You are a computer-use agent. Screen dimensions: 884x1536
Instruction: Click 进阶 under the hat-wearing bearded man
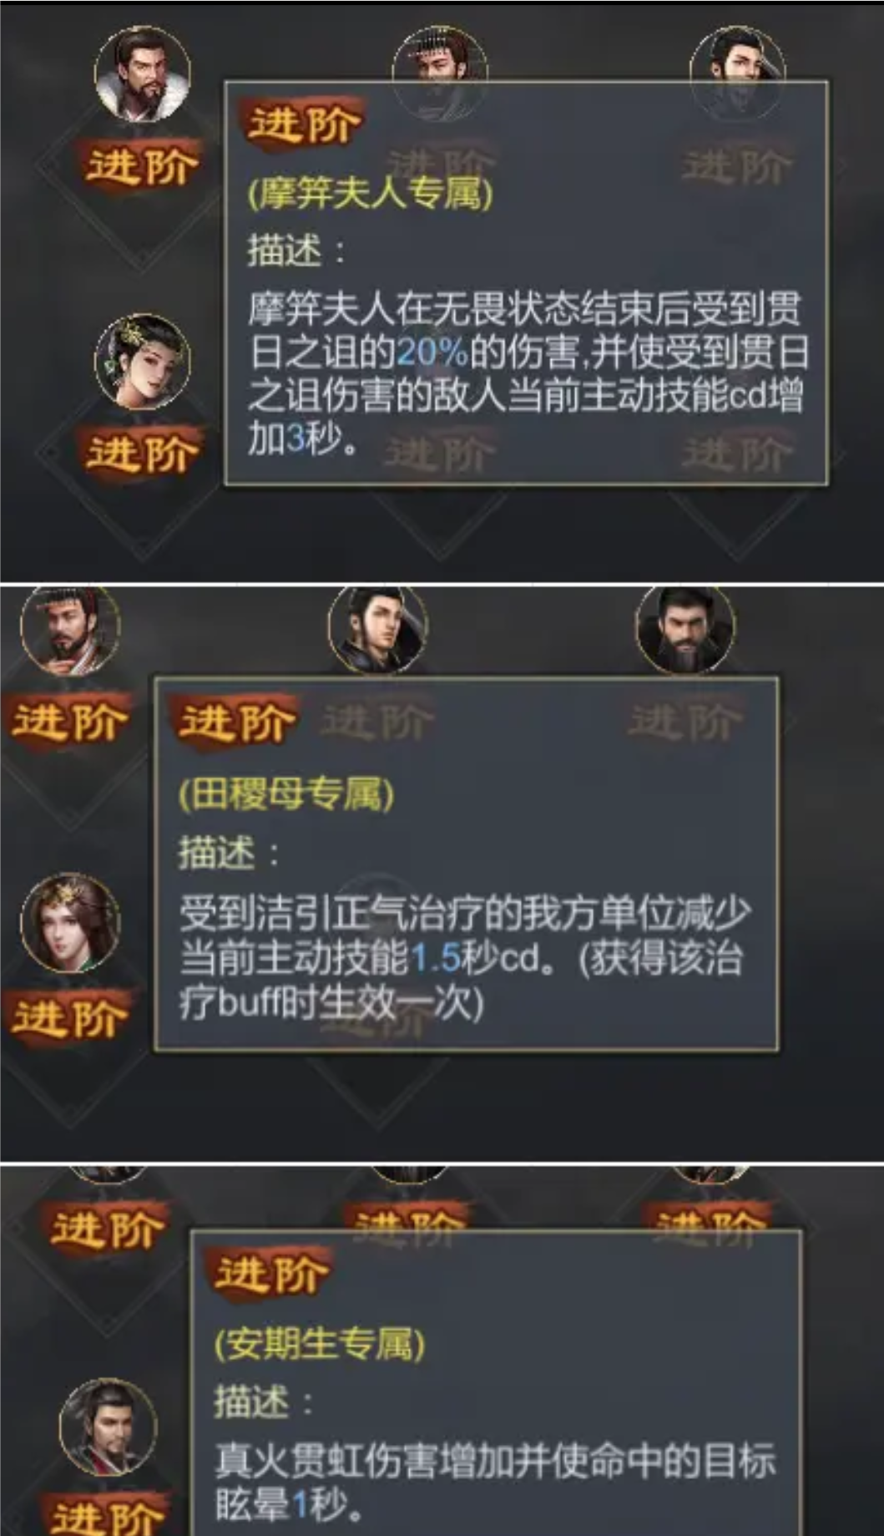point(70,721)
